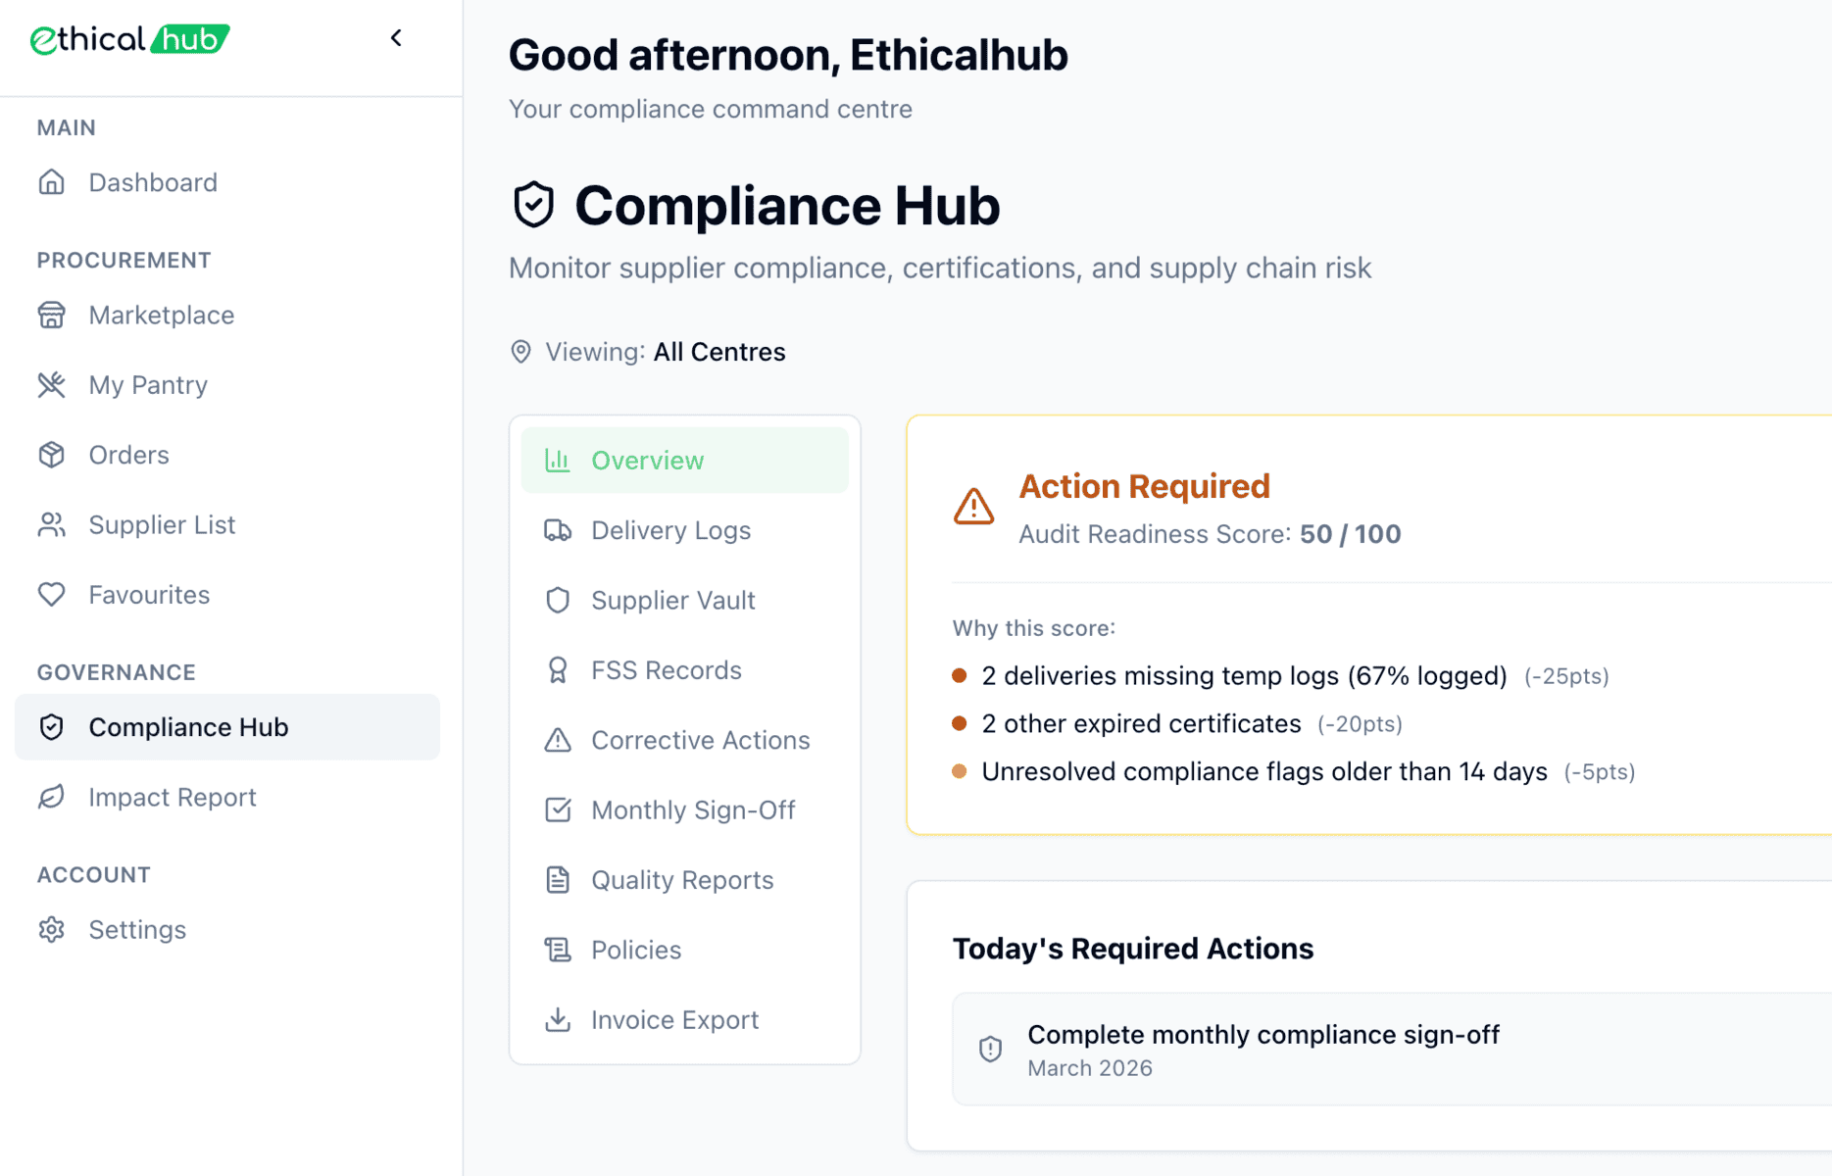
Task: Open the Supplier Vault tab
Action: pyautogui.click(x=672, y=601)
